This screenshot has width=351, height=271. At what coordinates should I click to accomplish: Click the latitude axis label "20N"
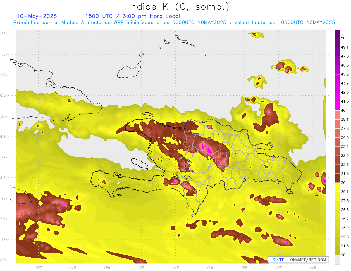pos(5,116)
